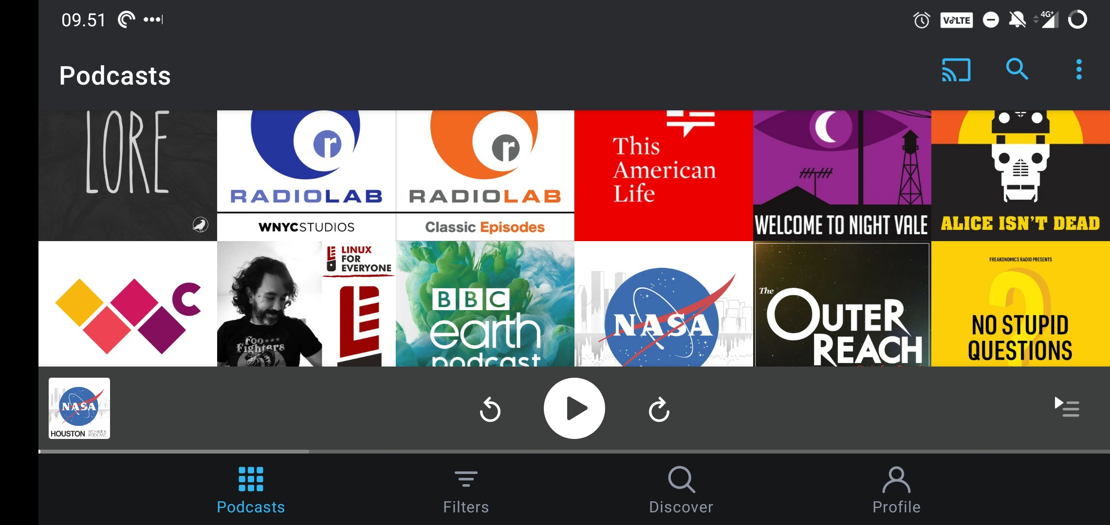
Task: Open NASA Houston podcast artwork in mini player
Action: (79, 408)
